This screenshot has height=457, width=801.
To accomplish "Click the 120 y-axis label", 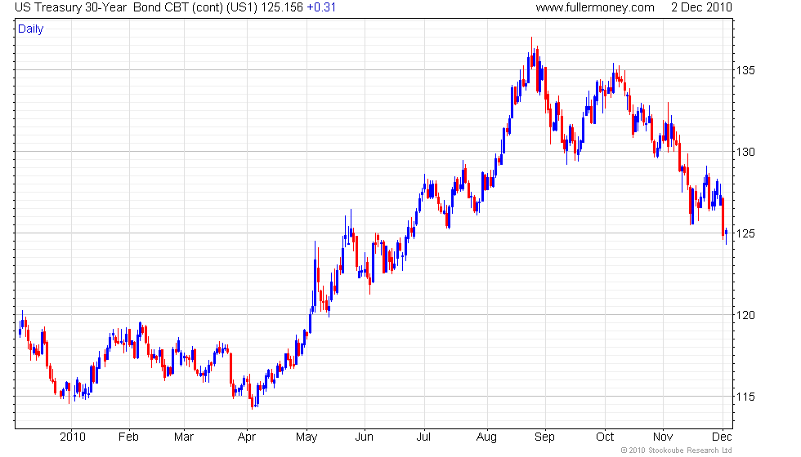I will [x=745, y=315].
